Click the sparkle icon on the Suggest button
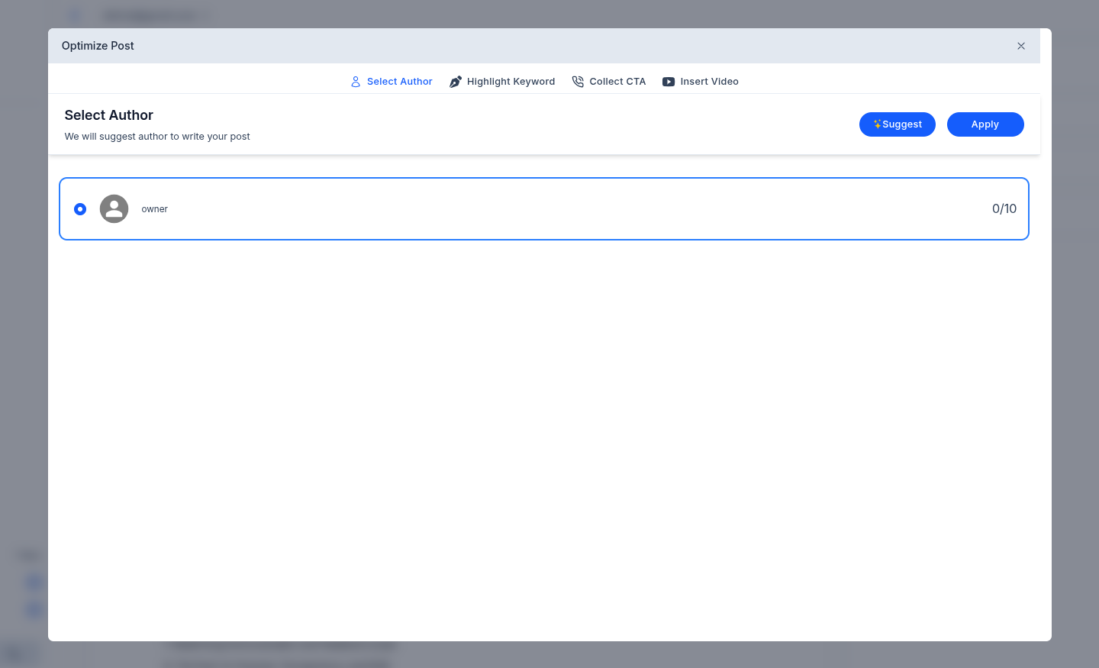Screen dimensions: 1099x668 pyautogui.click(x=877, y=124)
